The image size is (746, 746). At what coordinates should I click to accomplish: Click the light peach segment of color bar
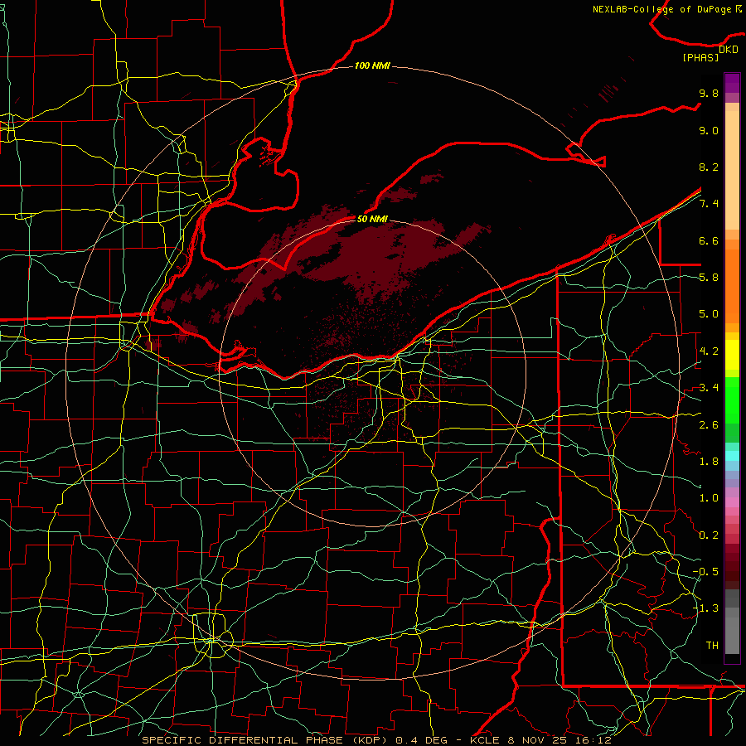732,170
